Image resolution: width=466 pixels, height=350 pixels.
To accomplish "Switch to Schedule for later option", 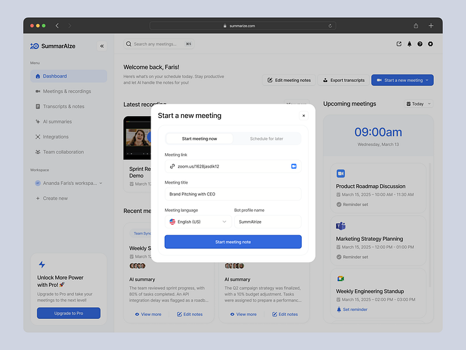I will point(266,138).
